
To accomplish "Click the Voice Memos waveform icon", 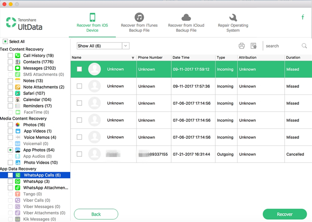I will (x=18, y=137).
